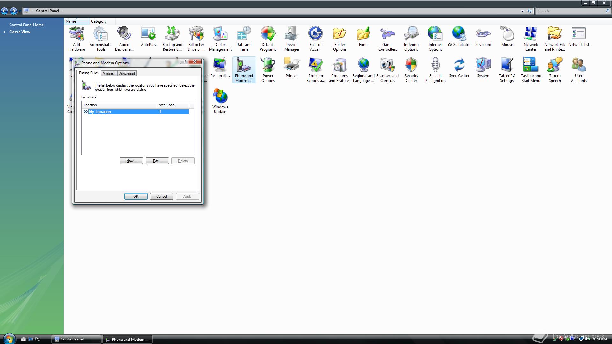Select the My Location radio button
Screen dimensions: 612x344
tap(86, 112)
